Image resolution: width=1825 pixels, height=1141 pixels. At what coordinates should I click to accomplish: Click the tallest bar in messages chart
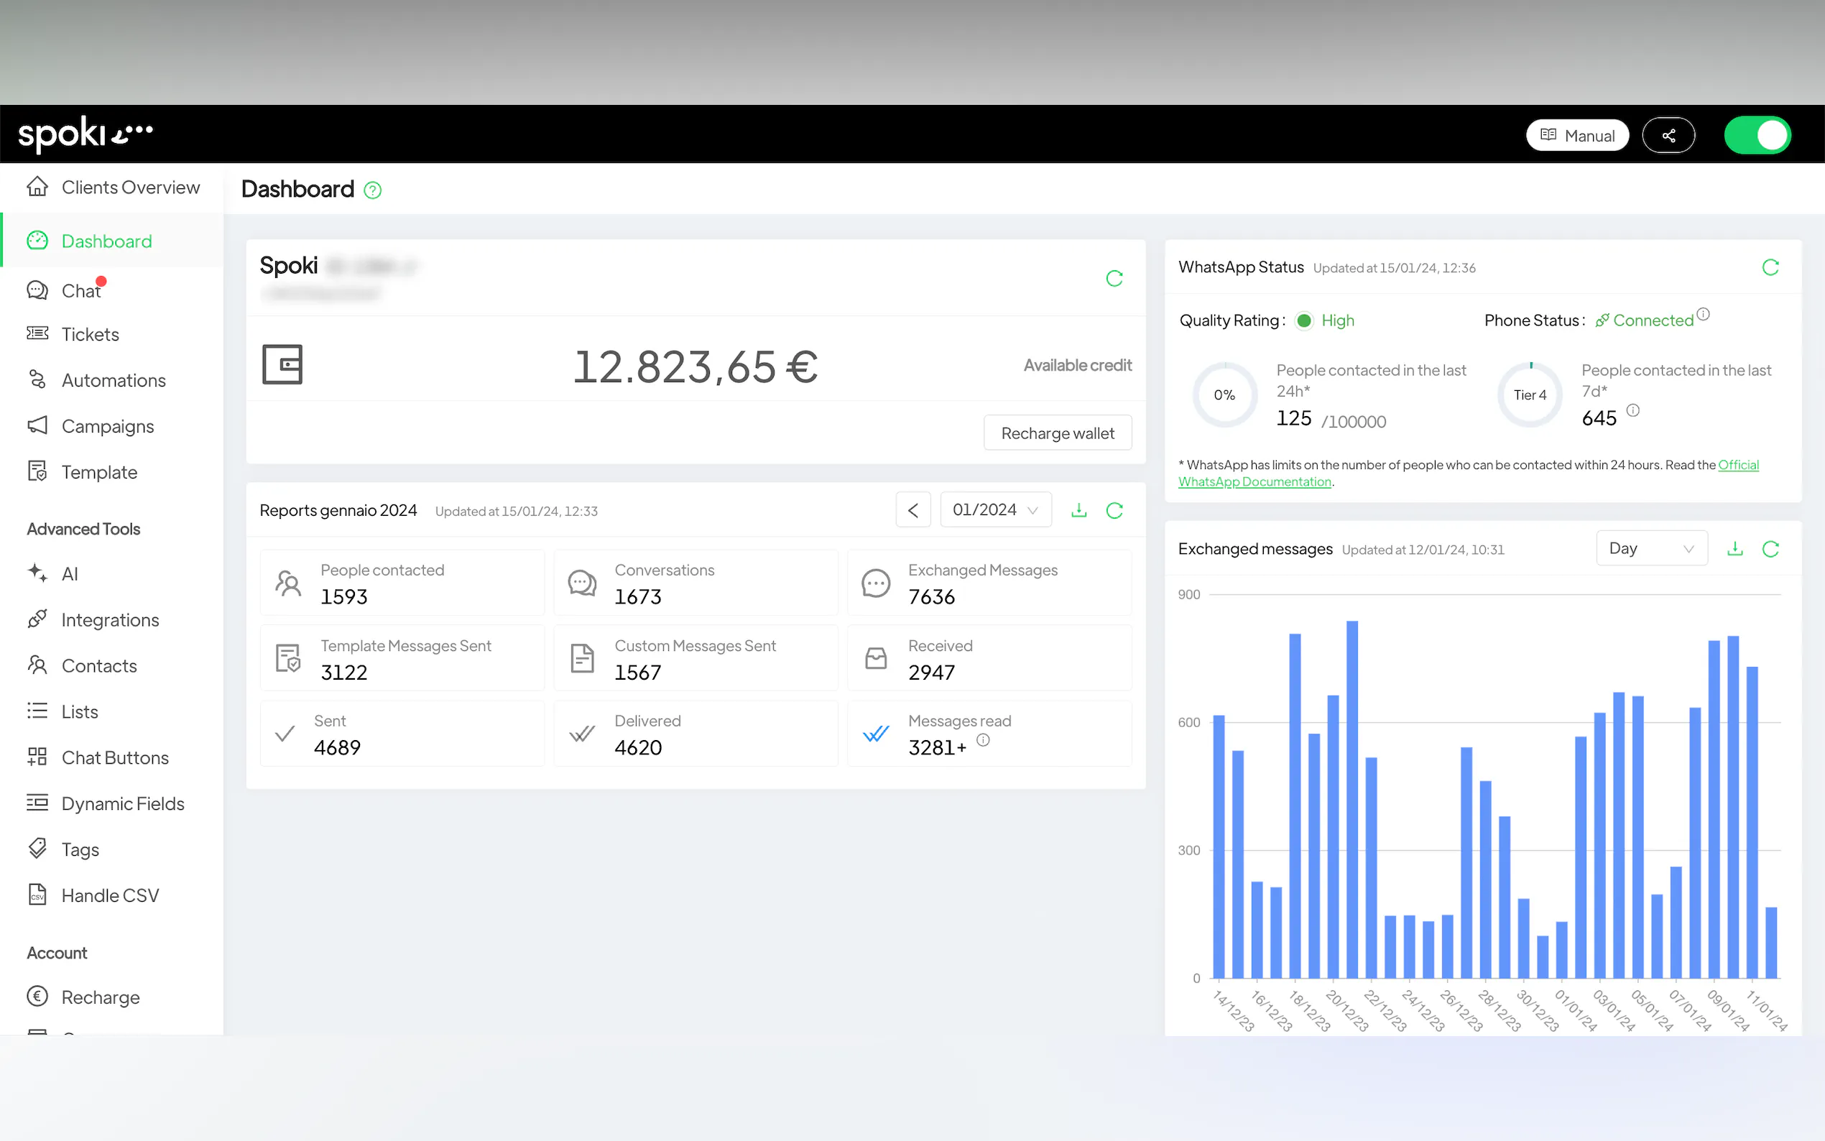point(1352,800)
